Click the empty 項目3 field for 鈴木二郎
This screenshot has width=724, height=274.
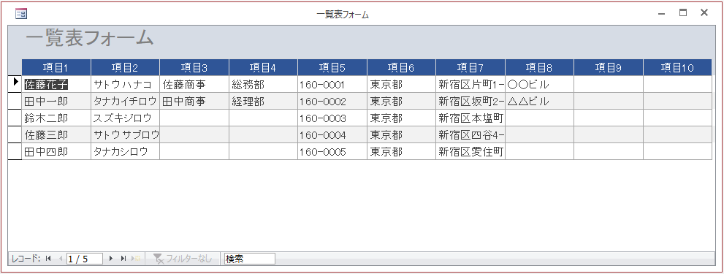pos(194,118)
